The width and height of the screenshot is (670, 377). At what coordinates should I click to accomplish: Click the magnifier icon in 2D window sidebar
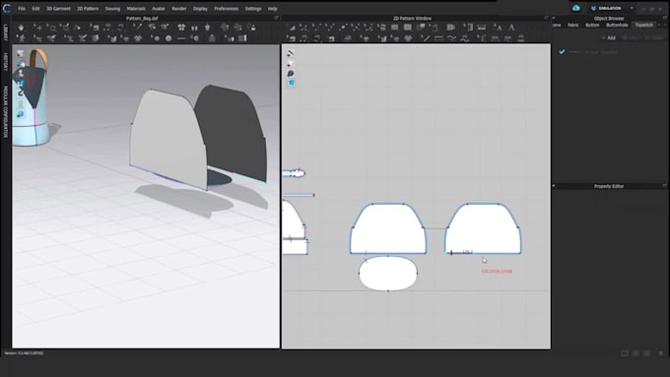[291, 74]
